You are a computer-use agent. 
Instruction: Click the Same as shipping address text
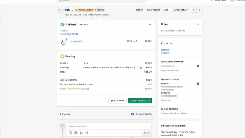point(174,113)
